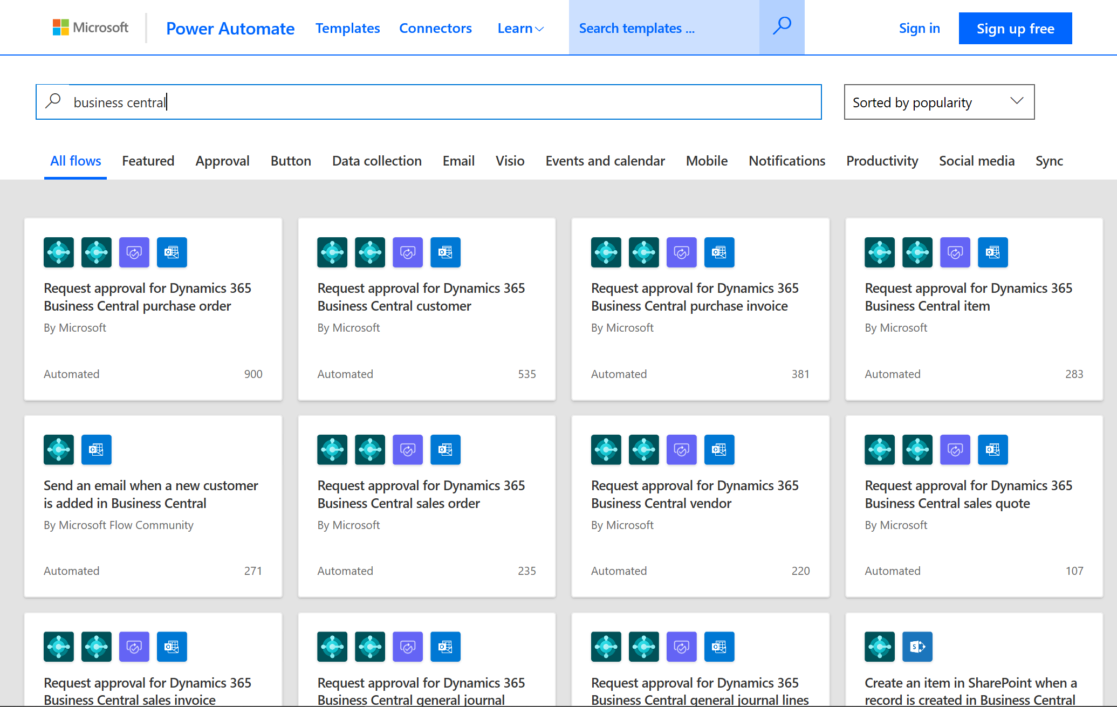This screenshot has width=1117, height=707.
Task: Click Approvals icon on purchase order card
Action: (x=134, y=252)
